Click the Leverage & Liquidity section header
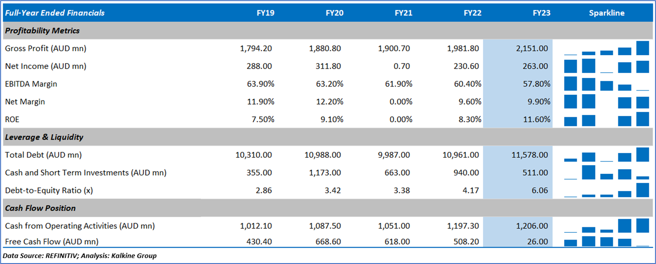Screen dimensions: 656x264 click(x=44, y=137)
